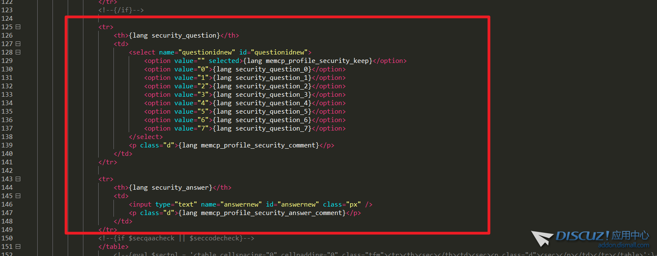The image size is (657, 256).
Task: Click the id="answernew" attribute
Action: (293, 204)
